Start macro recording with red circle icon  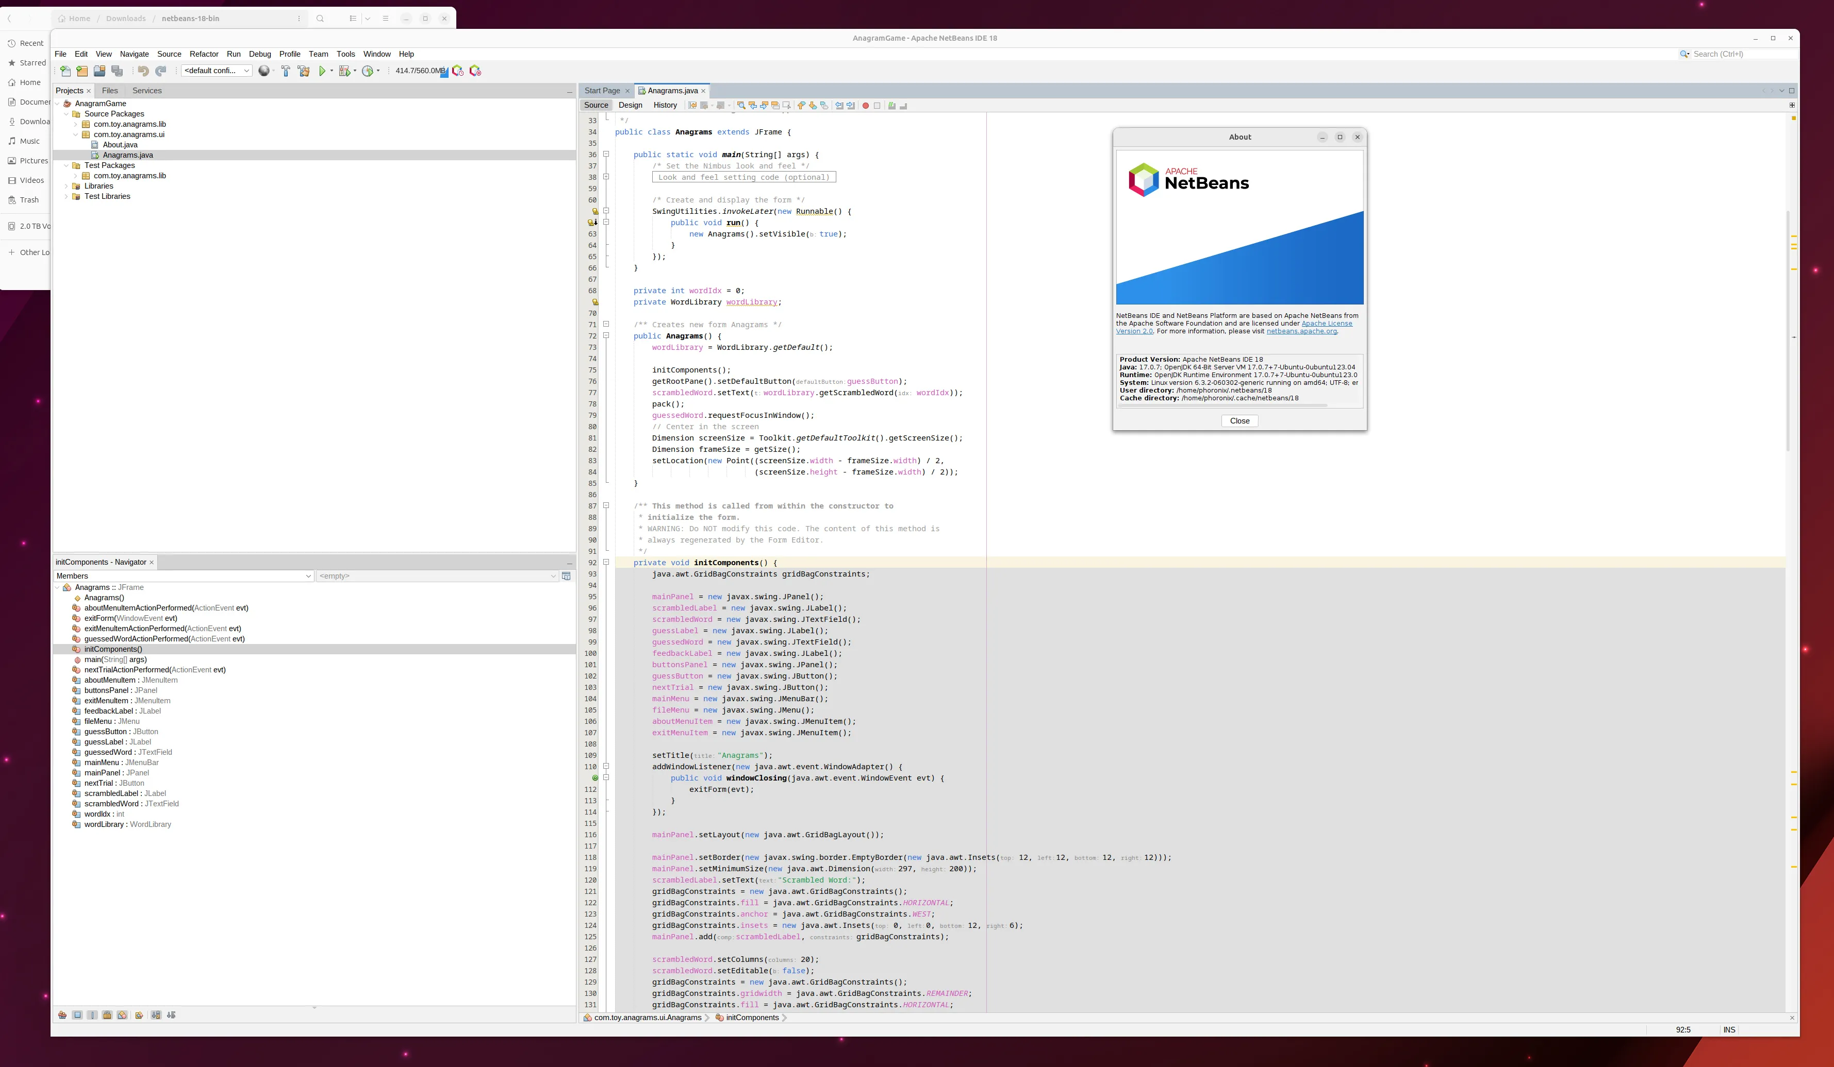[x=865, y=106]
